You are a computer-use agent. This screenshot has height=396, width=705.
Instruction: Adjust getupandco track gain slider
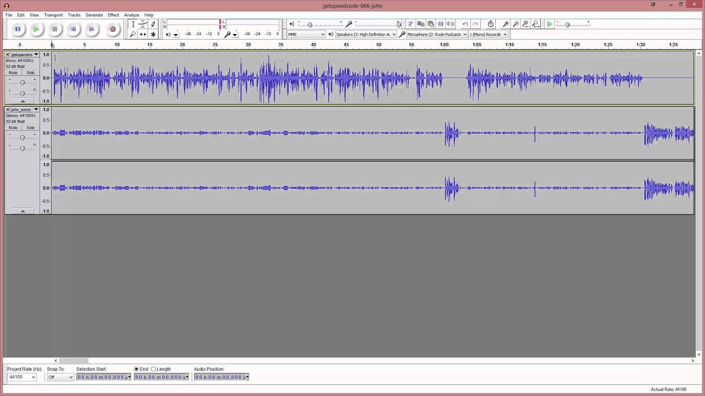22,82
